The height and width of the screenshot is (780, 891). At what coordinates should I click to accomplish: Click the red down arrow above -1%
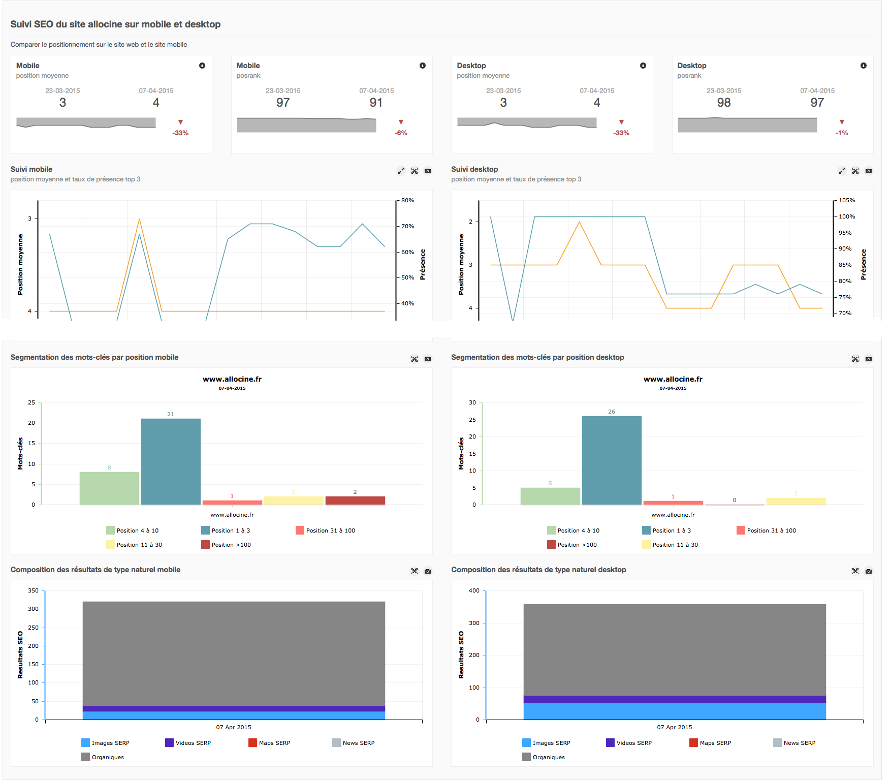842,122
